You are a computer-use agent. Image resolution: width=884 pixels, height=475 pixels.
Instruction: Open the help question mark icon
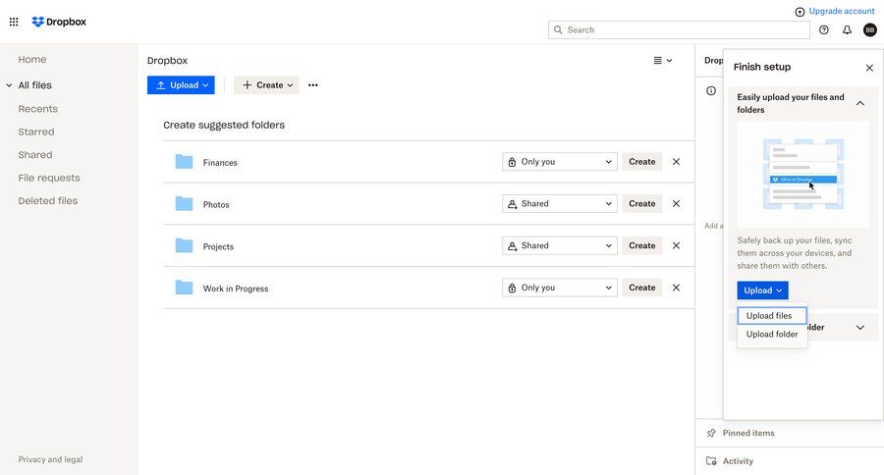coord(824,29)
